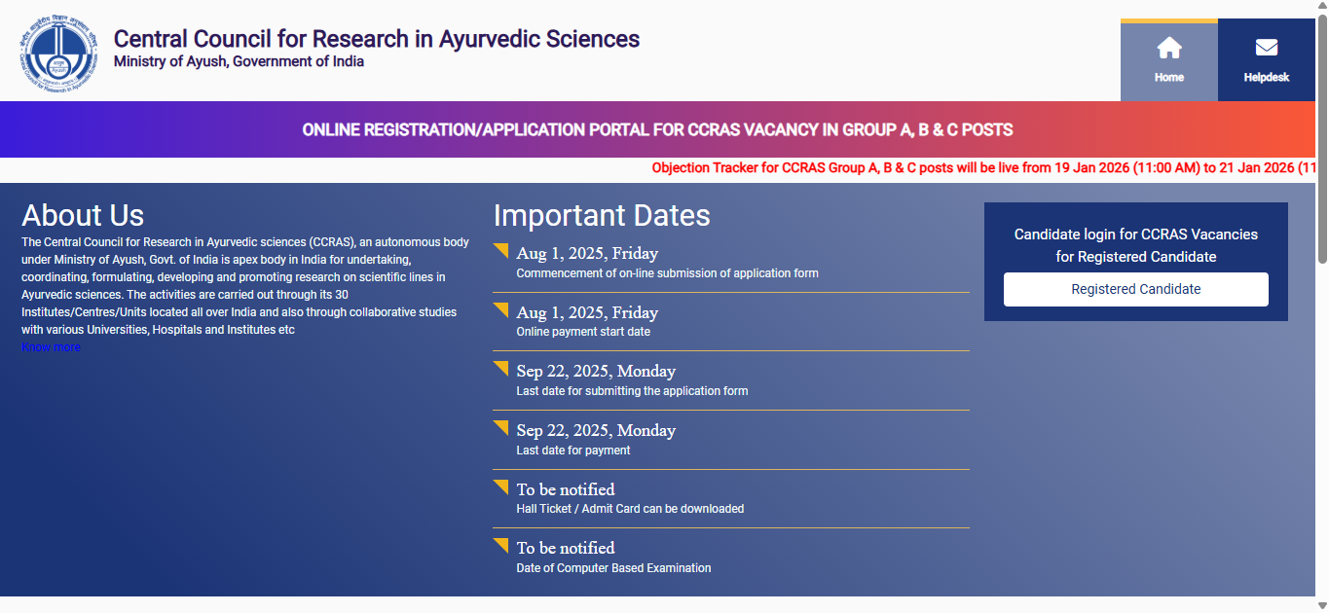Click the scrollbar down arrow
The width and height of the screenshot is (1329, 613).
(1321, 605)
